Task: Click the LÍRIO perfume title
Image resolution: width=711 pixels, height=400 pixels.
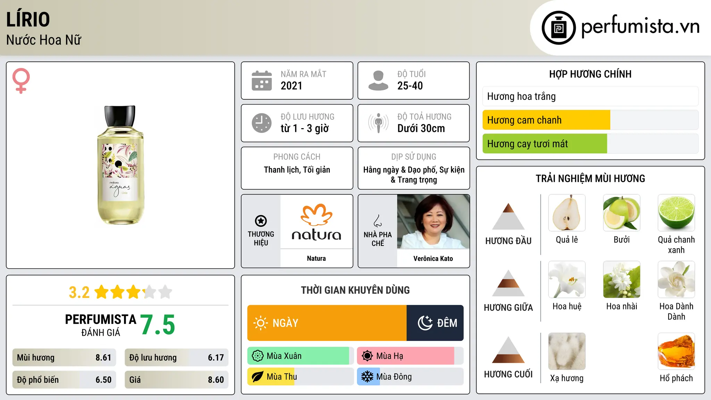Action: coord(28,19)
